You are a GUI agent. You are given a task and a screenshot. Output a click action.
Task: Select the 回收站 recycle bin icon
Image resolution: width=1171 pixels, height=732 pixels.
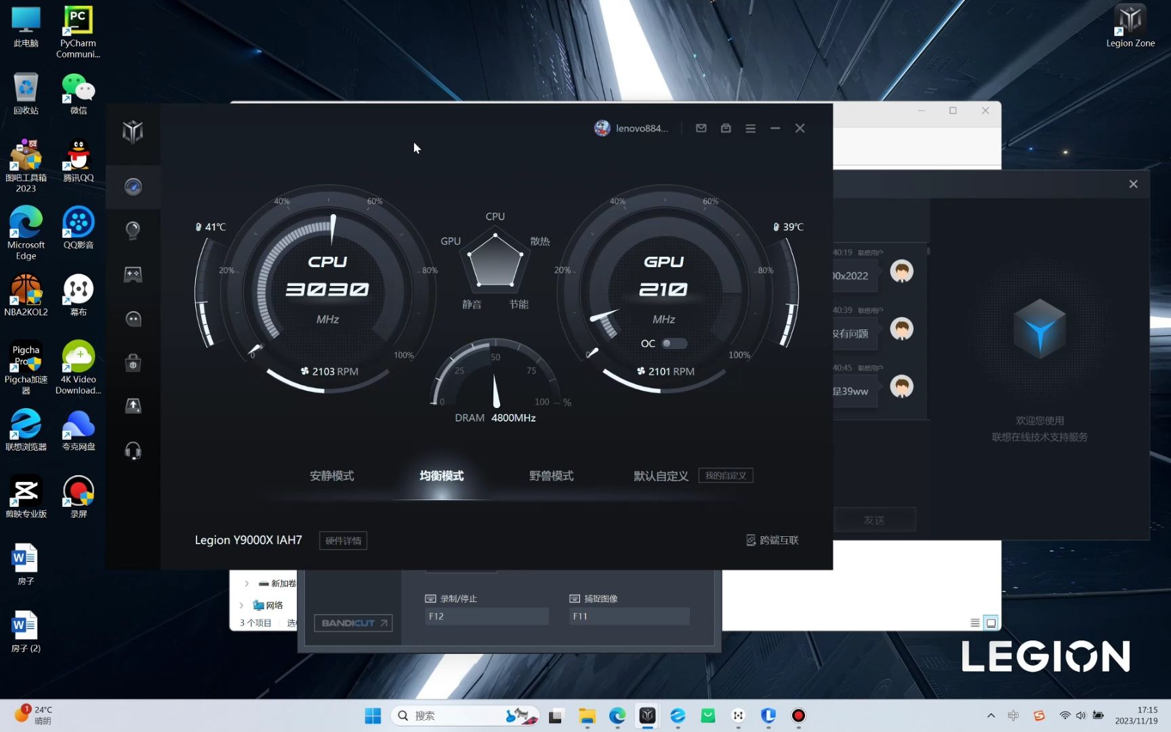(26, 94)
